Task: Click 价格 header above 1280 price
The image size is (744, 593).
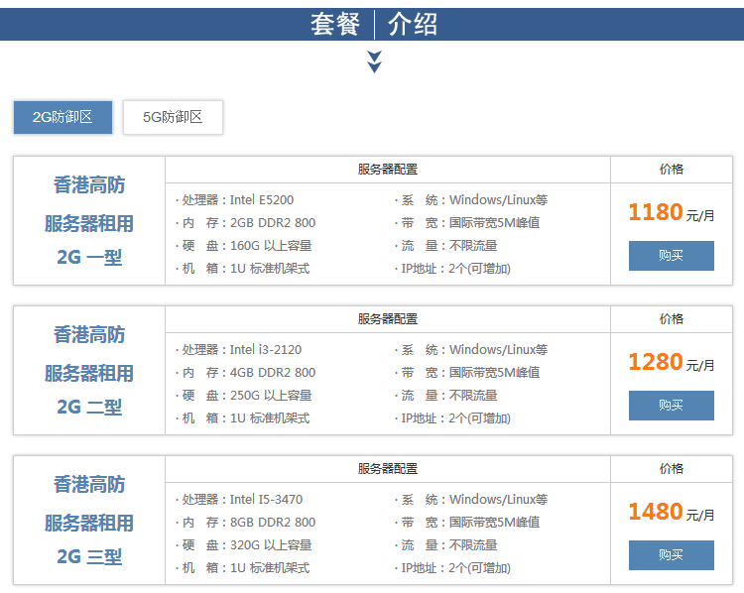Action: [x=672, y=319]
